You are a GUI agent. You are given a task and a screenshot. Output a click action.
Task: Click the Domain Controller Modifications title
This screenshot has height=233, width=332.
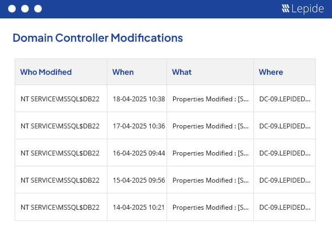[98, 38]
